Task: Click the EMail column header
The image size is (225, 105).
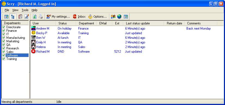Action: [104, 23]
